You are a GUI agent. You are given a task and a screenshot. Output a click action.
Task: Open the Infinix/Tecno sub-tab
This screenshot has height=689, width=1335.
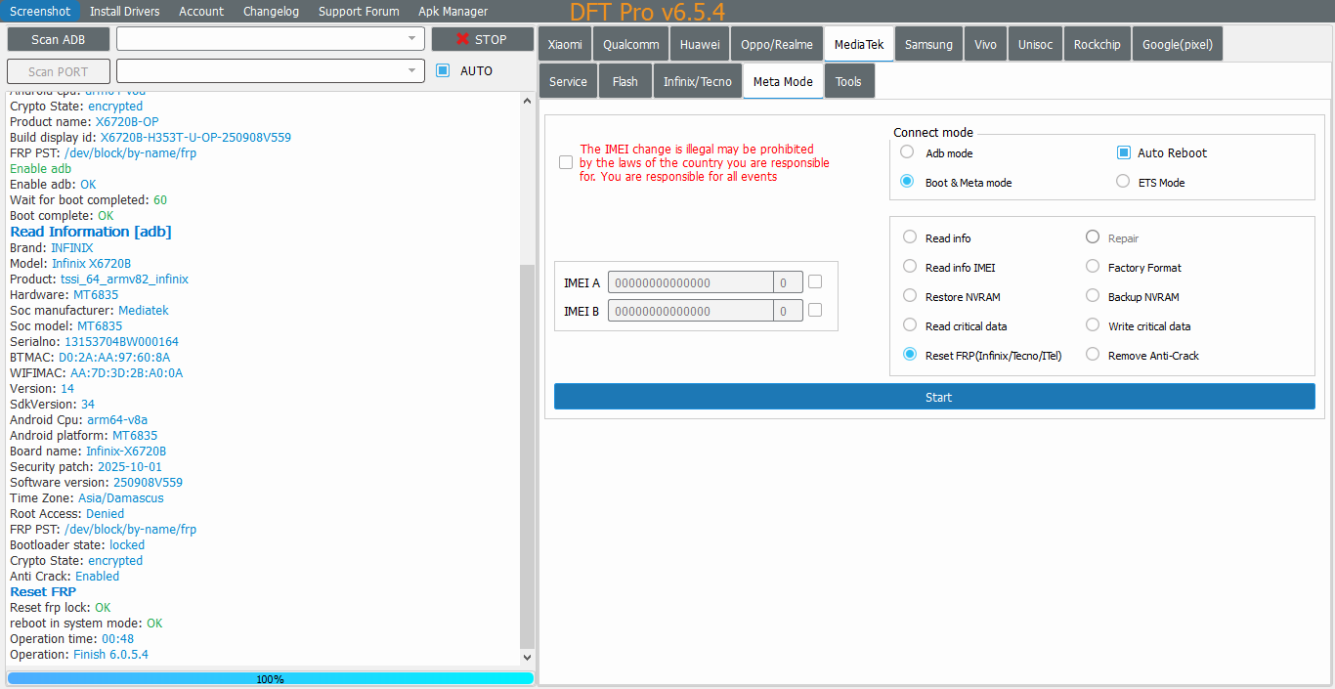coord(698,81)
